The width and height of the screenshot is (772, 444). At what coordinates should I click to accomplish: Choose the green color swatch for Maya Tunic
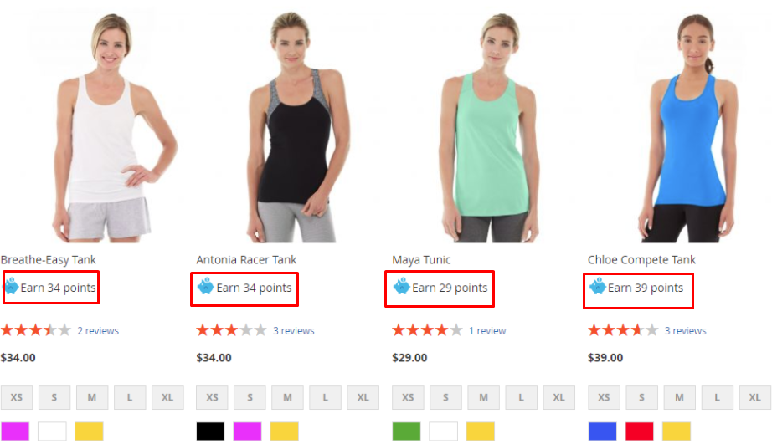point(406,431)
